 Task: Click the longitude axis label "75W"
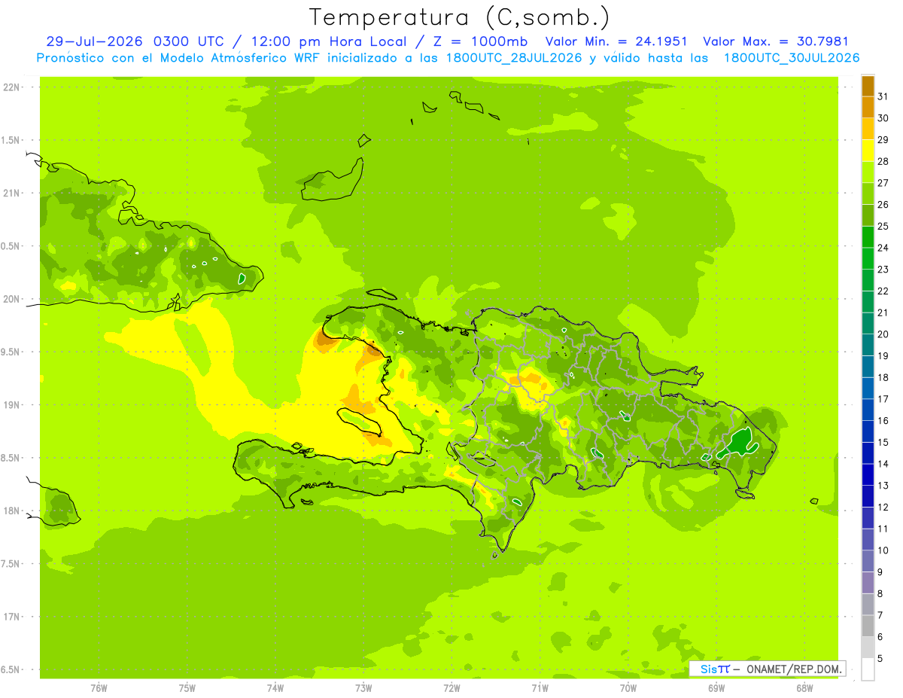187,688
